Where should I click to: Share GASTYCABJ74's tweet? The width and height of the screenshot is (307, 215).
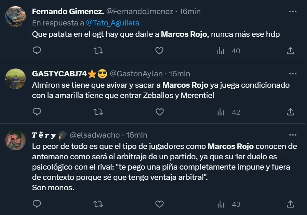290,112
